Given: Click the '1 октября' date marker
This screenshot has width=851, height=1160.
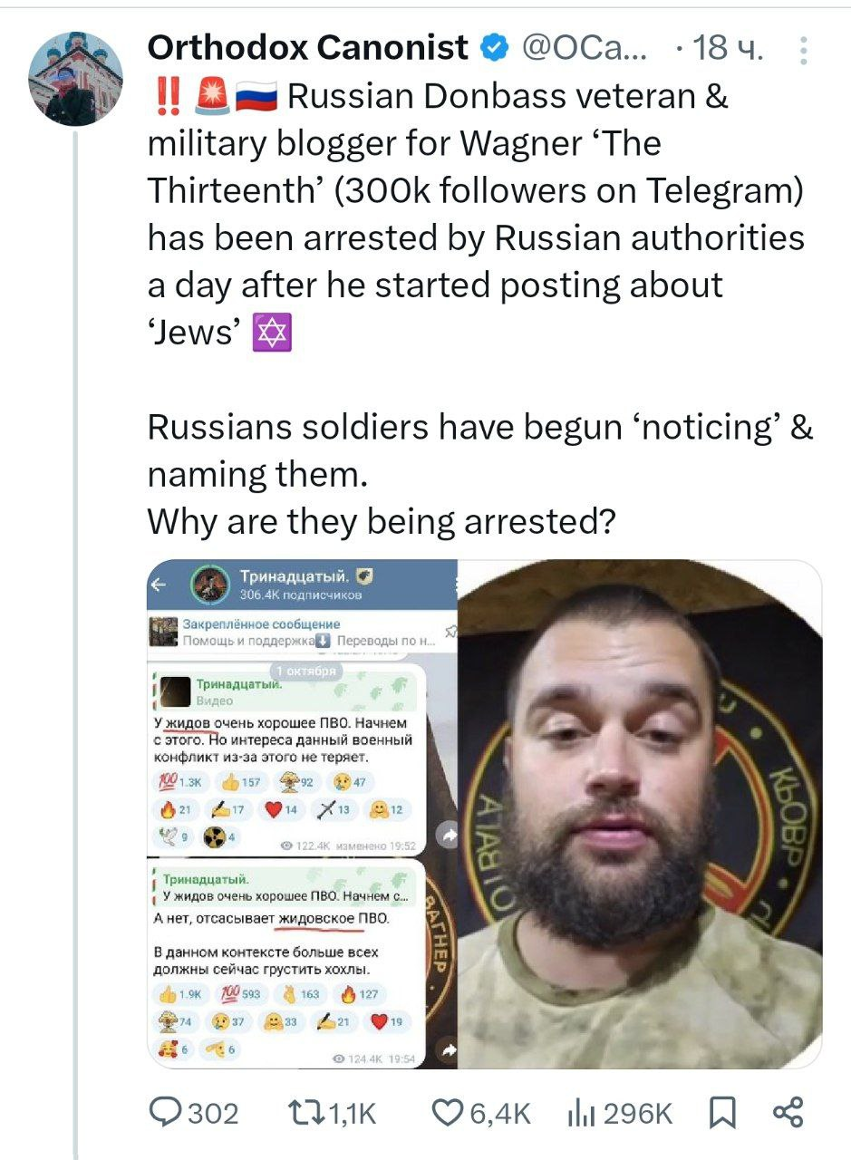Looking at the screenshot, I should tap(305, 671).
